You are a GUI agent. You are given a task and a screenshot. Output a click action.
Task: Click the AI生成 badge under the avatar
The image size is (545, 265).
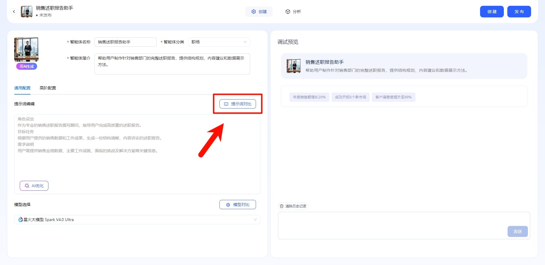26,66
